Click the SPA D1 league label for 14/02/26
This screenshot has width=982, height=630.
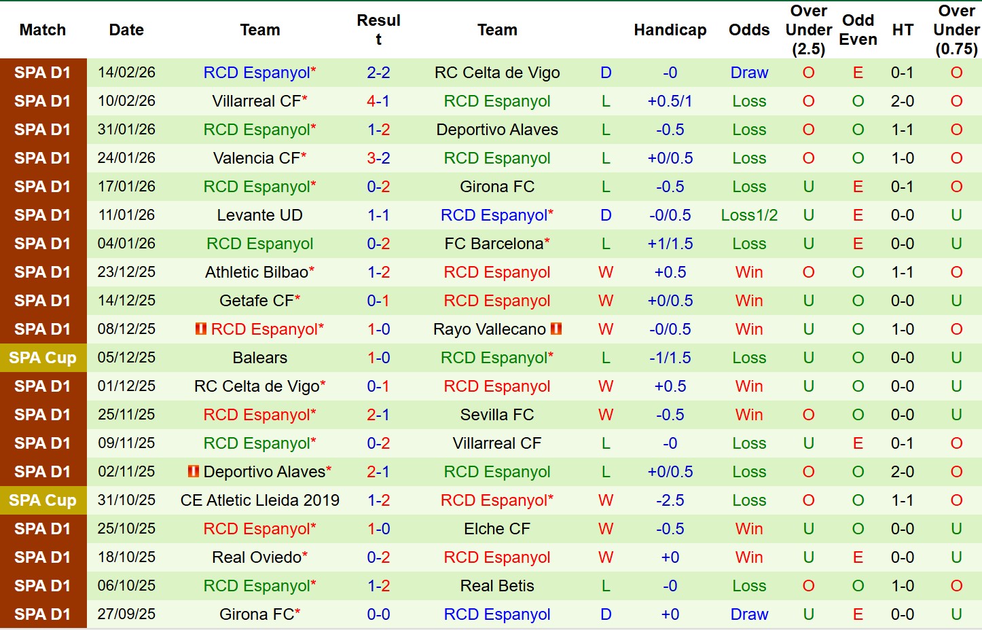click(43, 73)
